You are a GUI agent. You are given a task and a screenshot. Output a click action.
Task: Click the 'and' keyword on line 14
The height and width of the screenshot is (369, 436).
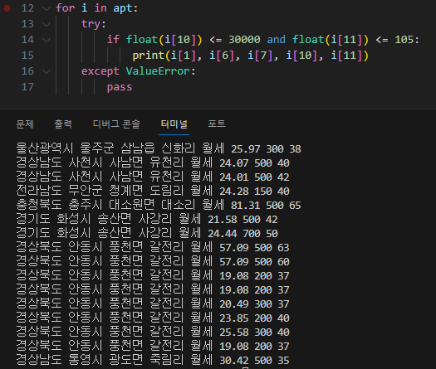[x=276, y=40]
